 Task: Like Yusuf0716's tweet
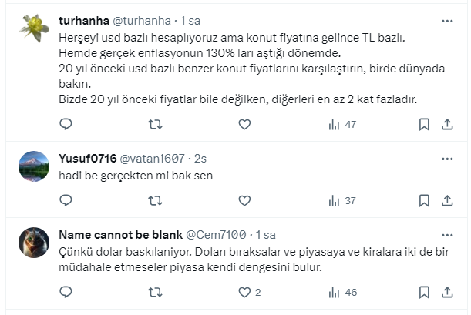pos(244,201)
